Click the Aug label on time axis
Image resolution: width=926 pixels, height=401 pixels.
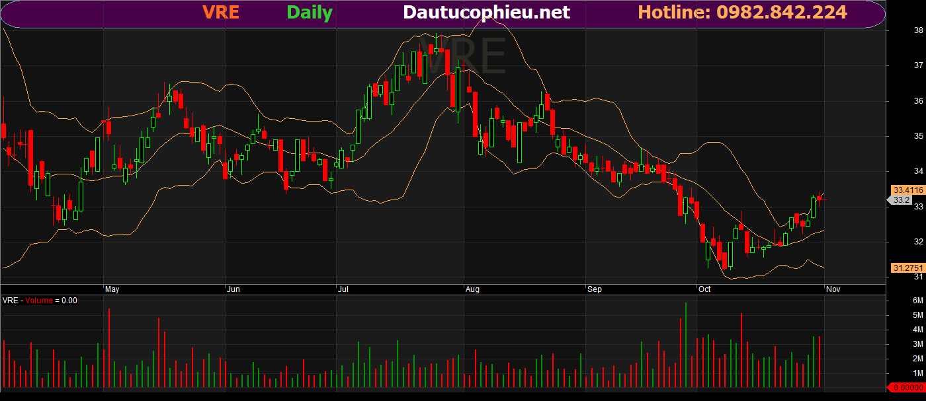point(472,289)
